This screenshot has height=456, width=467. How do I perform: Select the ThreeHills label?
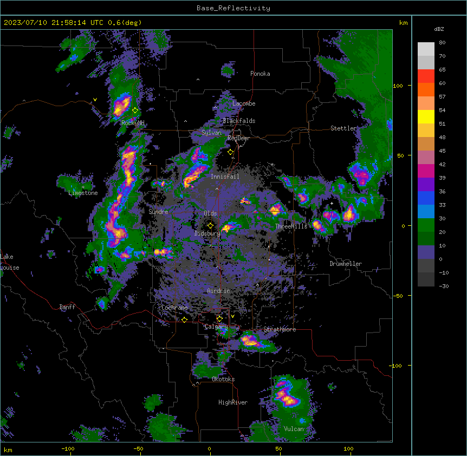(291, 226)
